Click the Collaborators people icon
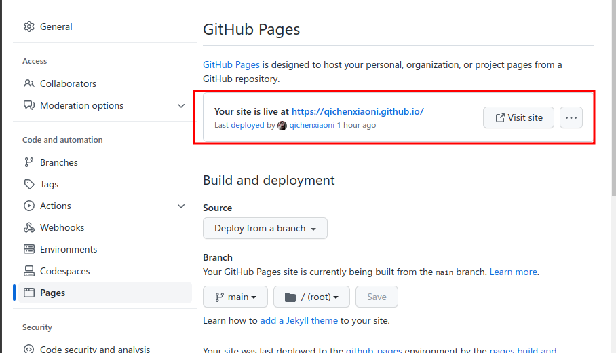The image size is (616, 353). tap(28, 83)
